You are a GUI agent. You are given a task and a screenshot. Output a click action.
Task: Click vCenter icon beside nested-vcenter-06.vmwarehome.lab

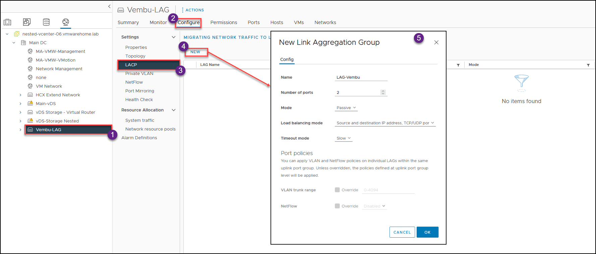tap(17, 34)
